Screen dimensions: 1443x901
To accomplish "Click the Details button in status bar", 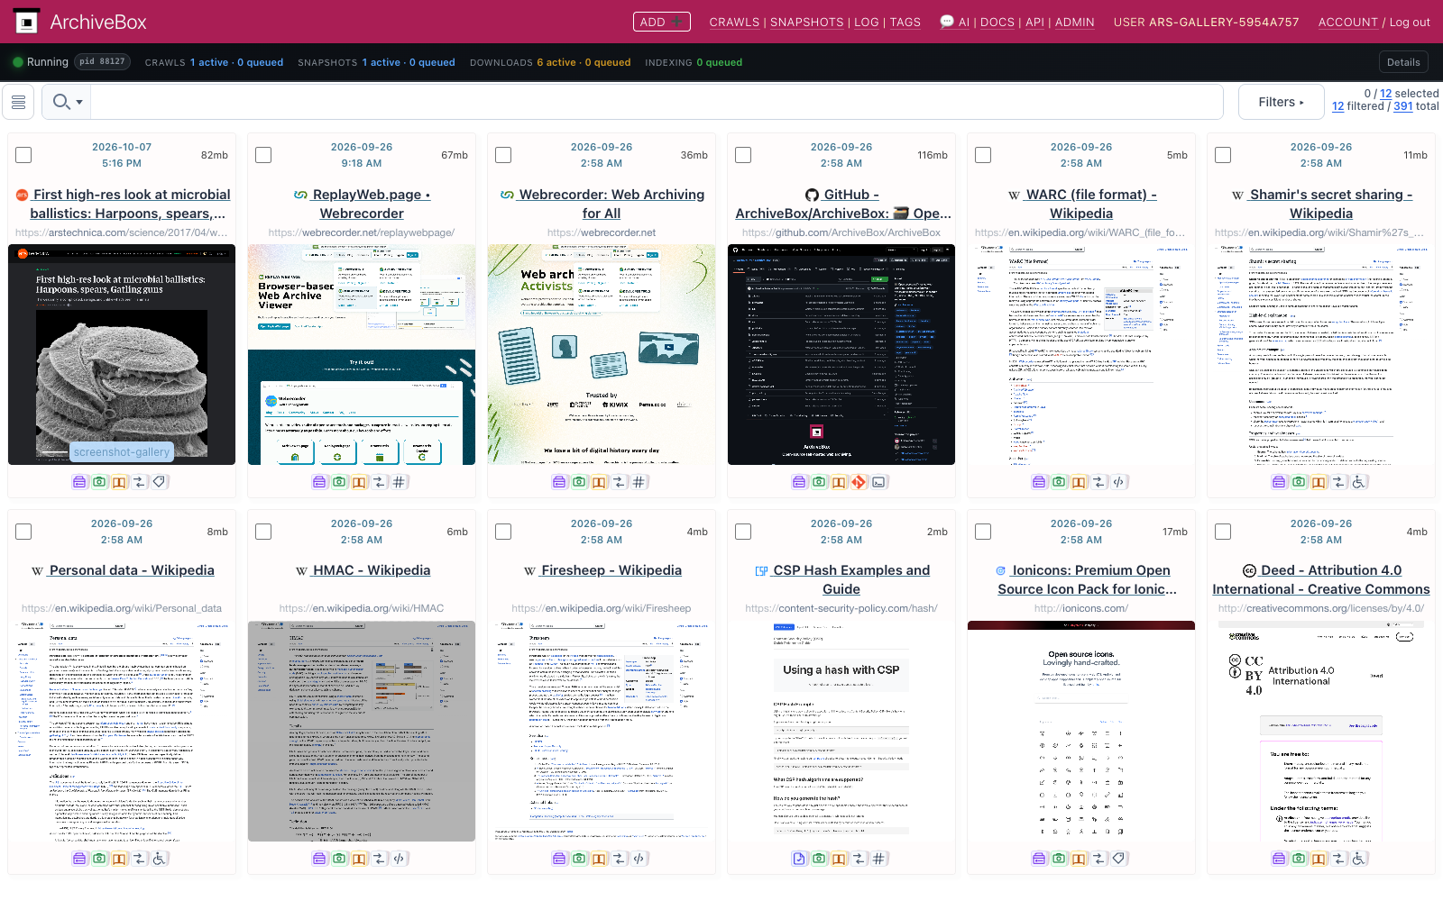I will point(1403,62).
